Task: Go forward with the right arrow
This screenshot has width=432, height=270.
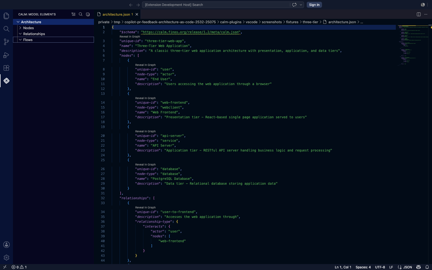Action: tap(138, 5)
